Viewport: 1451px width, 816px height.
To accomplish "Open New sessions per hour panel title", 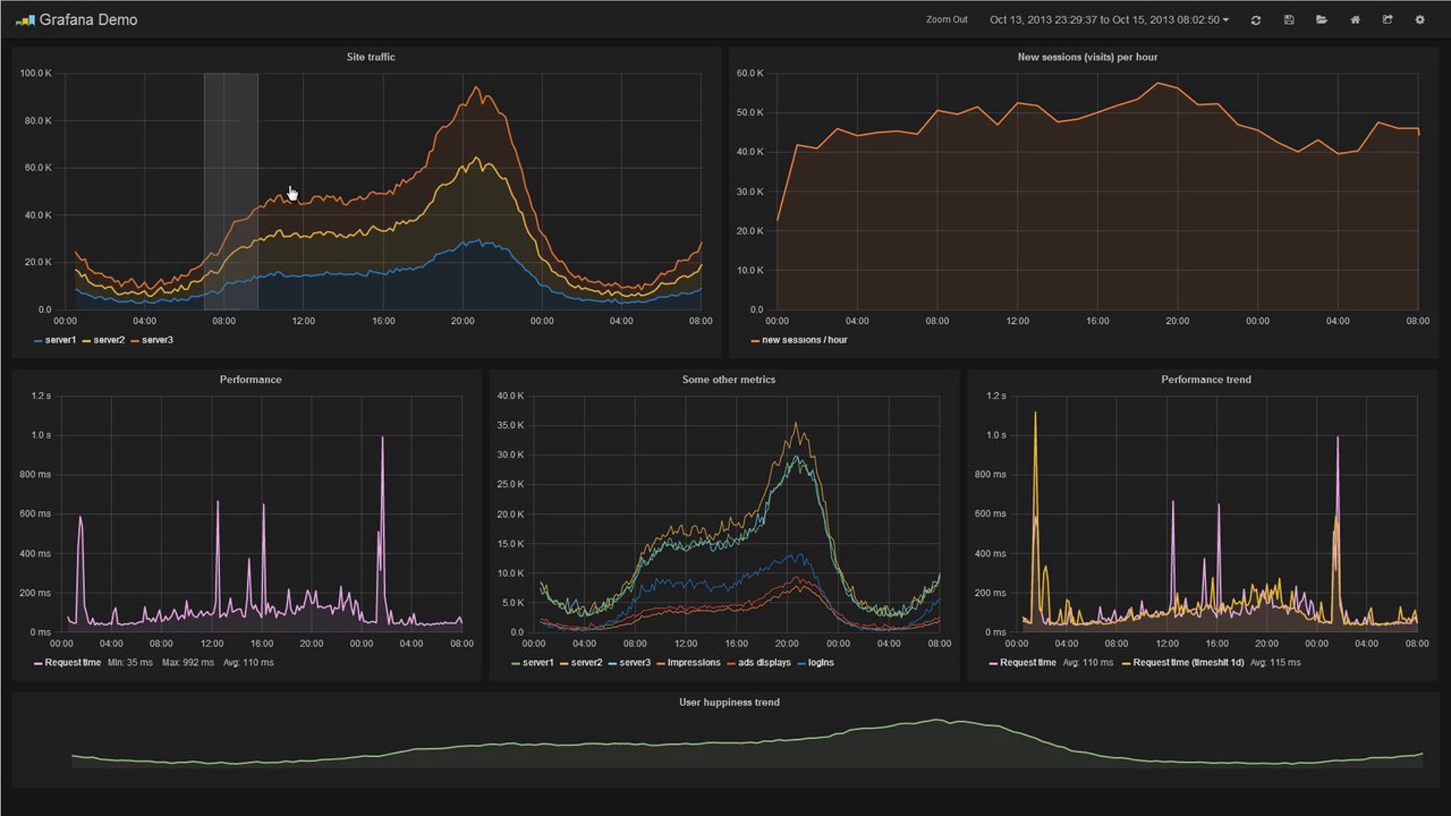I will [x=1087, y=57].
